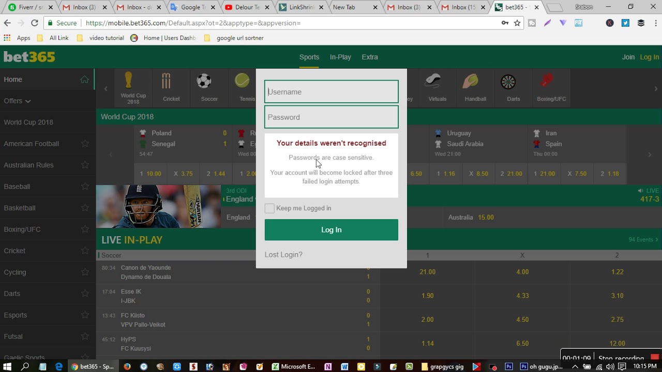The image size is (662, 372).
Task: Open the Darts sport icon
Action: point(508,81)
